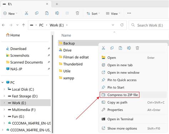
Task: Choose Open from the context menu
Action: point(133,58)
